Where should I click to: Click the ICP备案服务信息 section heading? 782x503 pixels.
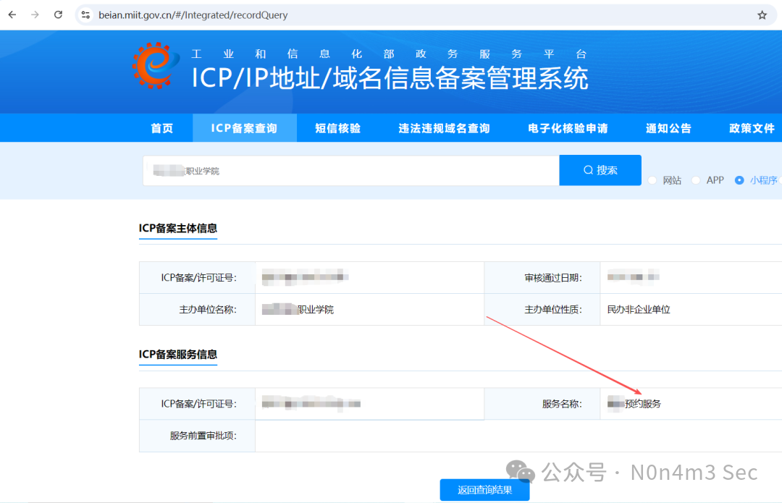click(178, 355)
